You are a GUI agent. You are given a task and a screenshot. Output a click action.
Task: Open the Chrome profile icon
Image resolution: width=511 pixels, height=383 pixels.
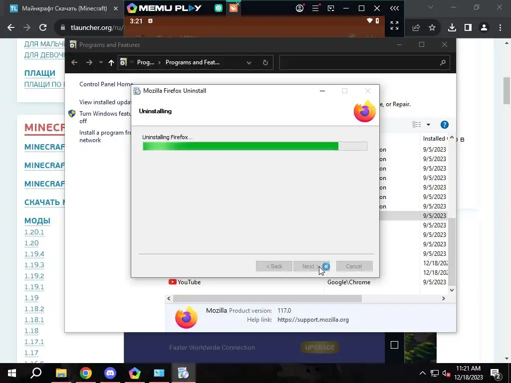484,28
